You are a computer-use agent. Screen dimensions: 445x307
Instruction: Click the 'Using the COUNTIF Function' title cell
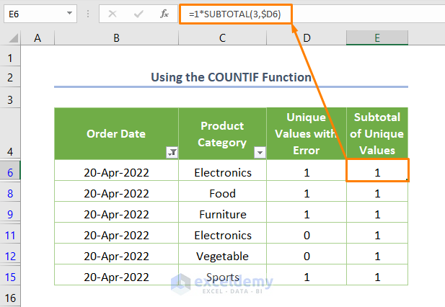pyautogui.click(x=231, y=77)
